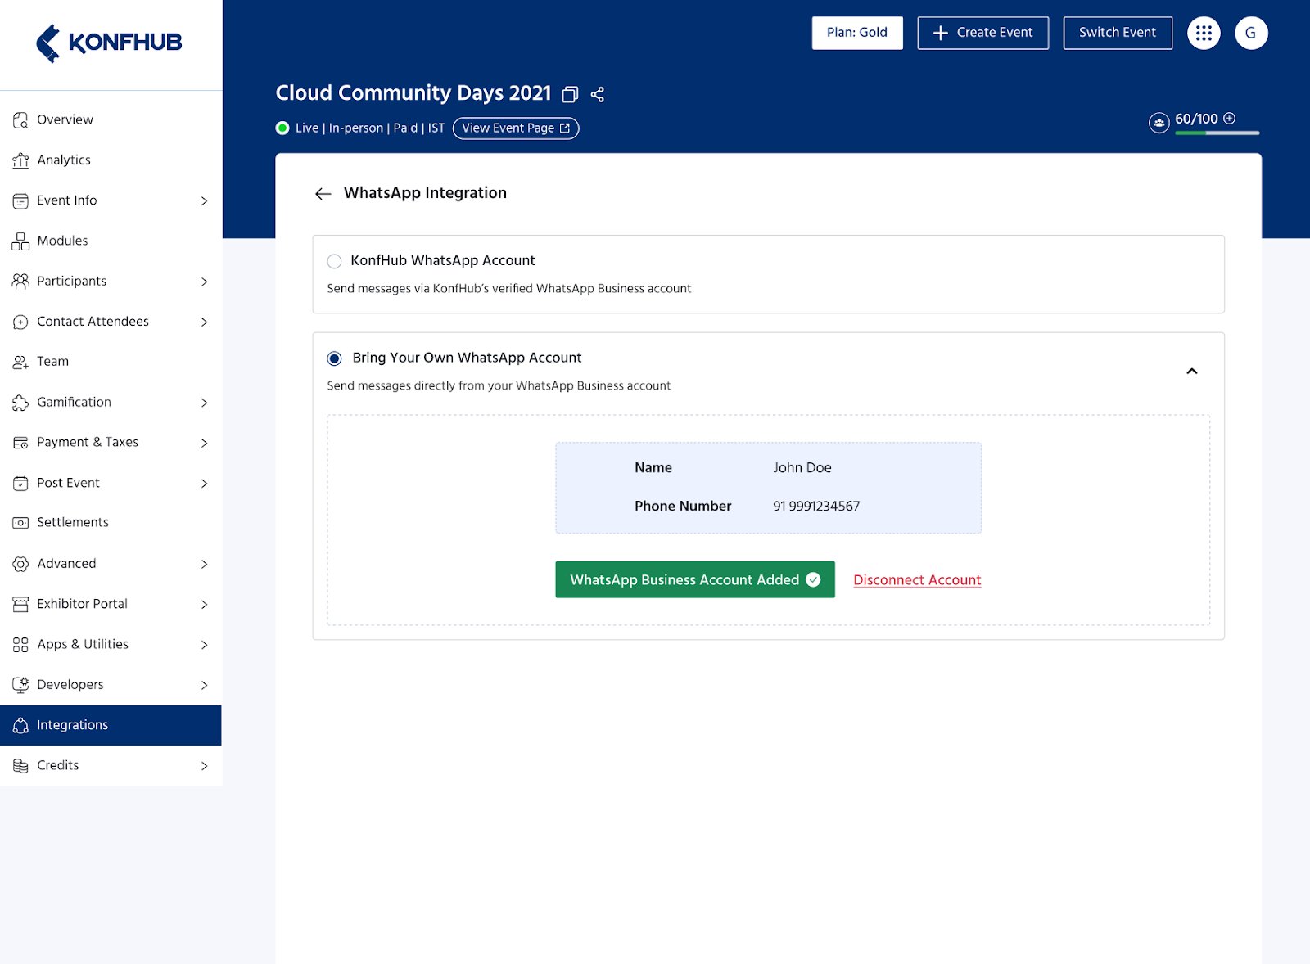Click the View Event Page button

[x=516, y=128]
